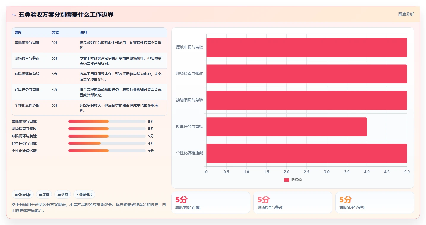Select 轻量任务与审批 cell in the table

(27, 90)
